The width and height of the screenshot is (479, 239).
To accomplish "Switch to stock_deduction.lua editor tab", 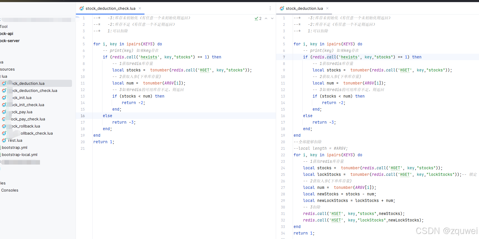I will pyautogui.click(x=304, y=9).
